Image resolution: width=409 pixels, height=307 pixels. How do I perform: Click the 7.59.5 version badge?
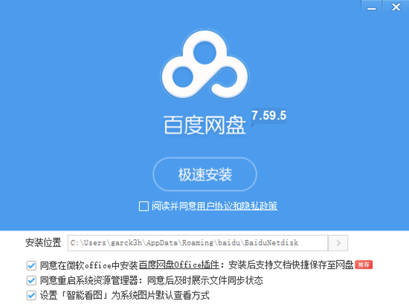pyautogui.click(x=269, y=116)
